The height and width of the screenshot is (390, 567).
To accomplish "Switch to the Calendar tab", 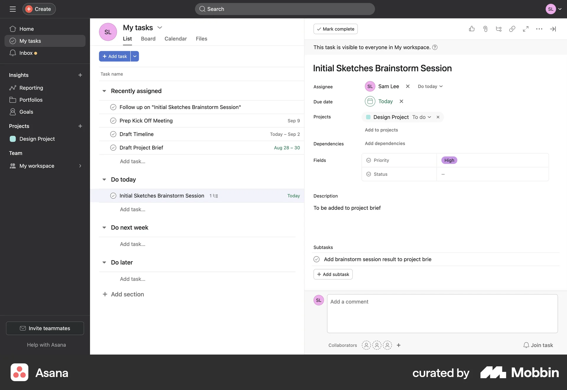I will pyautogui.click(x=176, y=39).
